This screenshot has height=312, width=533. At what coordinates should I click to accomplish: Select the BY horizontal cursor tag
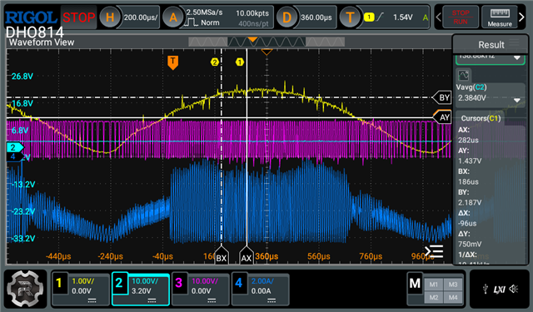(441, 98)
